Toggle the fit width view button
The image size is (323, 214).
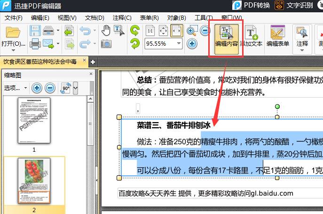tap(177, 31)
